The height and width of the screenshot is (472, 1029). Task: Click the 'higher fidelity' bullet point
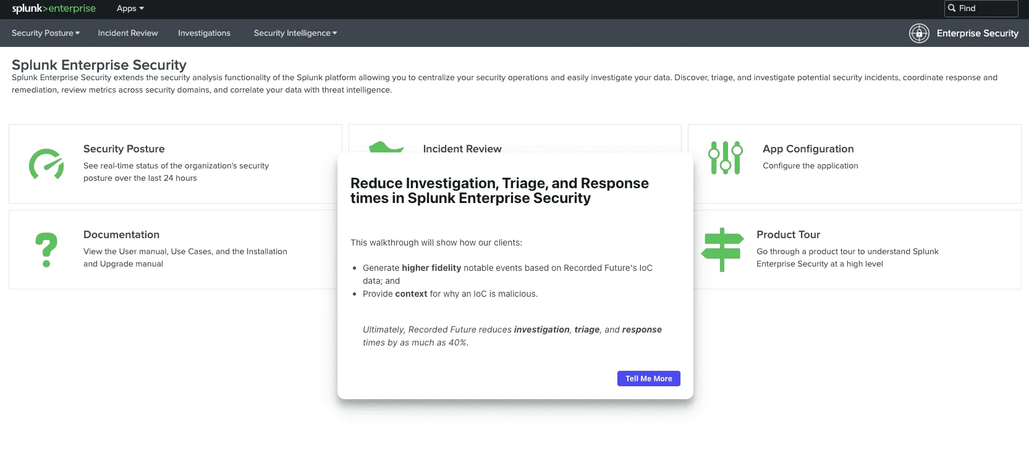(507, 275)
